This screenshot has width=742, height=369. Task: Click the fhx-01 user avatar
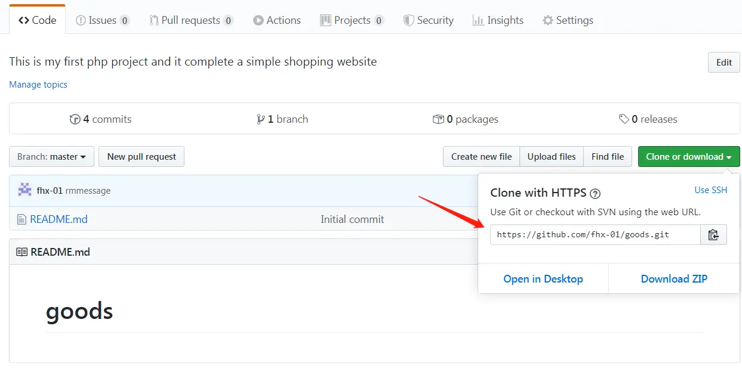25,190
